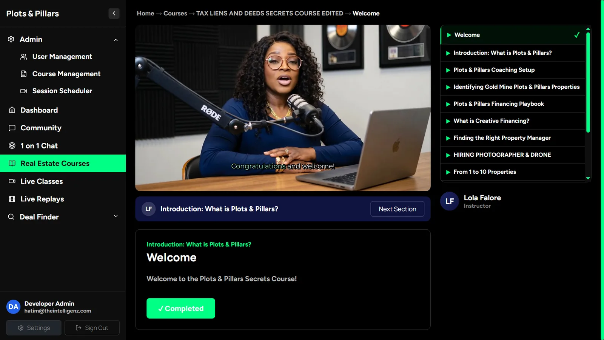Click the Courses breadcrumb link
This screenshot has width=604, height=340.
click(175, 13)
